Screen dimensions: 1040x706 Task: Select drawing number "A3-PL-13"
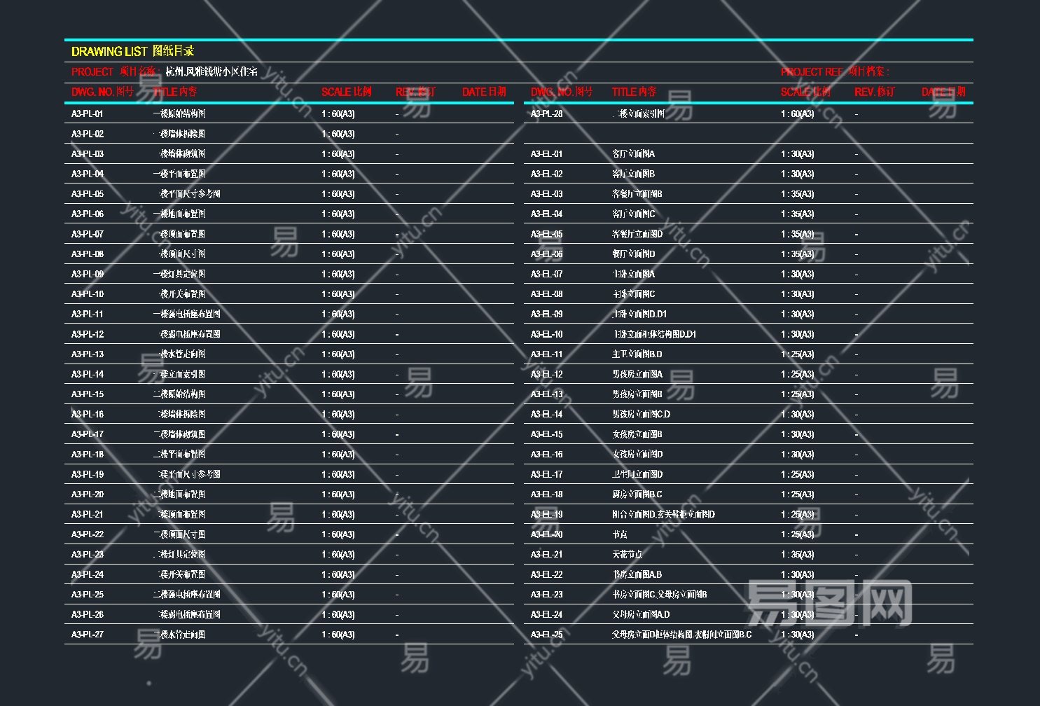[88, 354]
